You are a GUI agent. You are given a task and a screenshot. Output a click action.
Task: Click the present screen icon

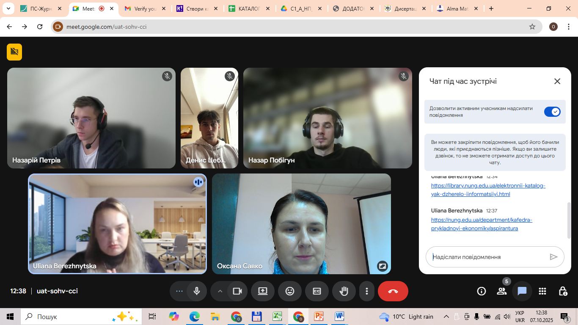(x=263, y=291)
